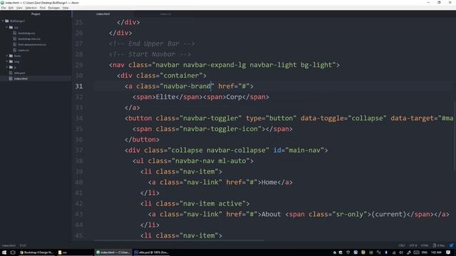Image resolution: width=456 pixels, height=256 pixels.
Task: Collapse the Bs4Design1 project root folder
Action: point(3,21)
